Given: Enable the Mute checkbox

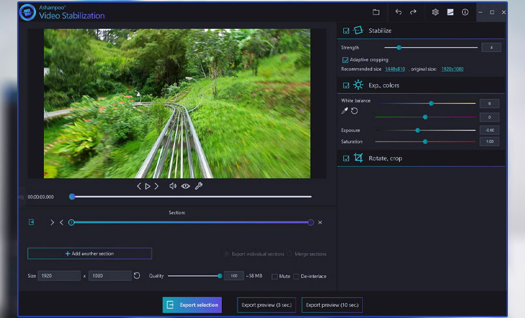Looking at the screenshot, I should tap(274, 277).
